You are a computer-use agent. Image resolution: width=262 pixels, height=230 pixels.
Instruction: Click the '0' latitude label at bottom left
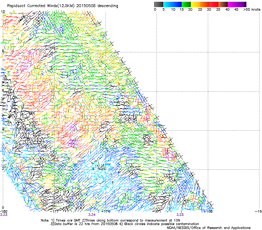(x=3, y=208)
